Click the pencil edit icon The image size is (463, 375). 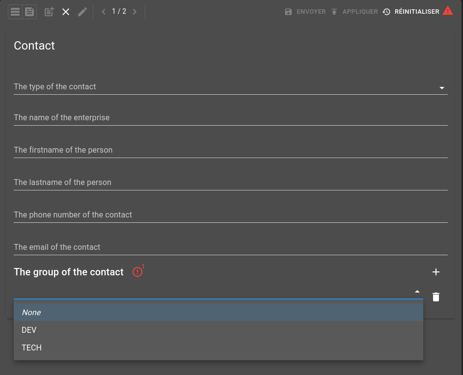[82, 12]
